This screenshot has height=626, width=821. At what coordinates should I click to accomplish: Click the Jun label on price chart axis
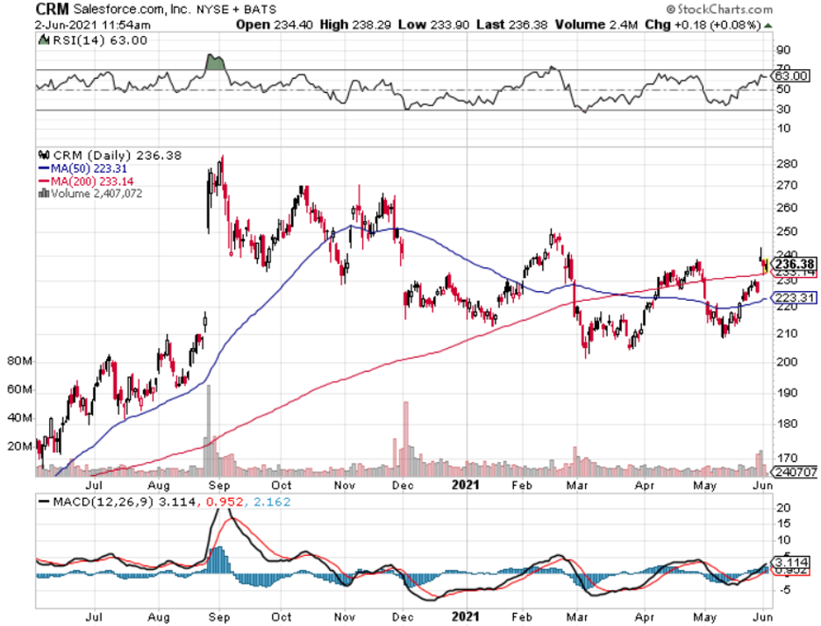point(763,485)
